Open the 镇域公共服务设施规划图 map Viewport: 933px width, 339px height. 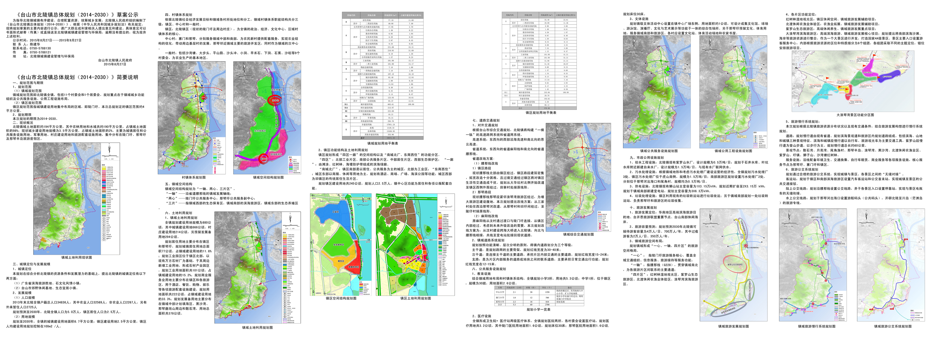pos(659,92)
